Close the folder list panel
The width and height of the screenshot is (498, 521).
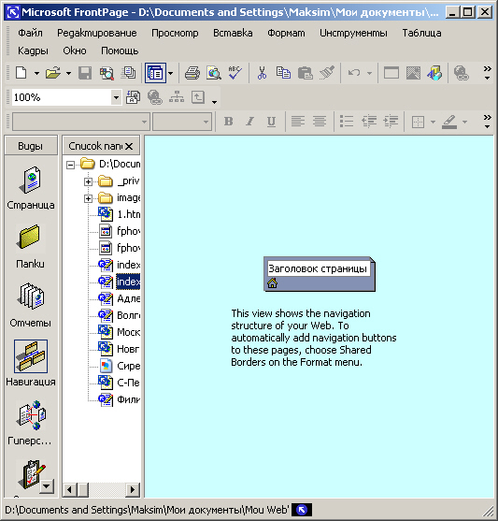[129, 146]
